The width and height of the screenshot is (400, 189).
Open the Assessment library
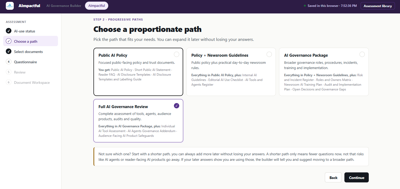click(x=378, y=6)
